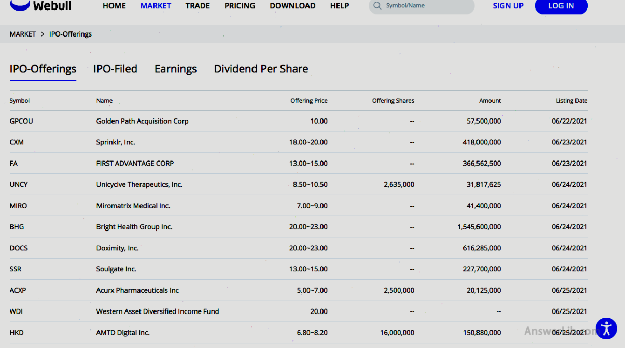Open Doximity, Inc. row
Screen dimensions: 625x348
298,248
